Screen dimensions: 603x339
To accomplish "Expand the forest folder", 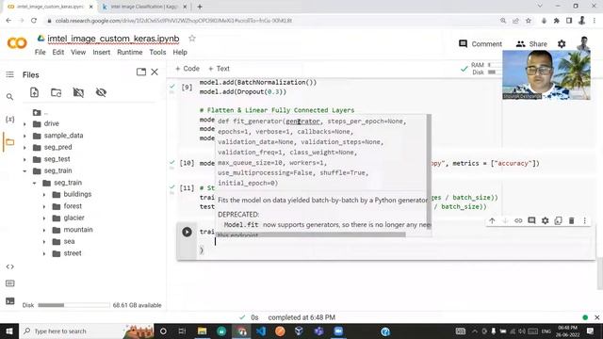I will click(44, 206).
